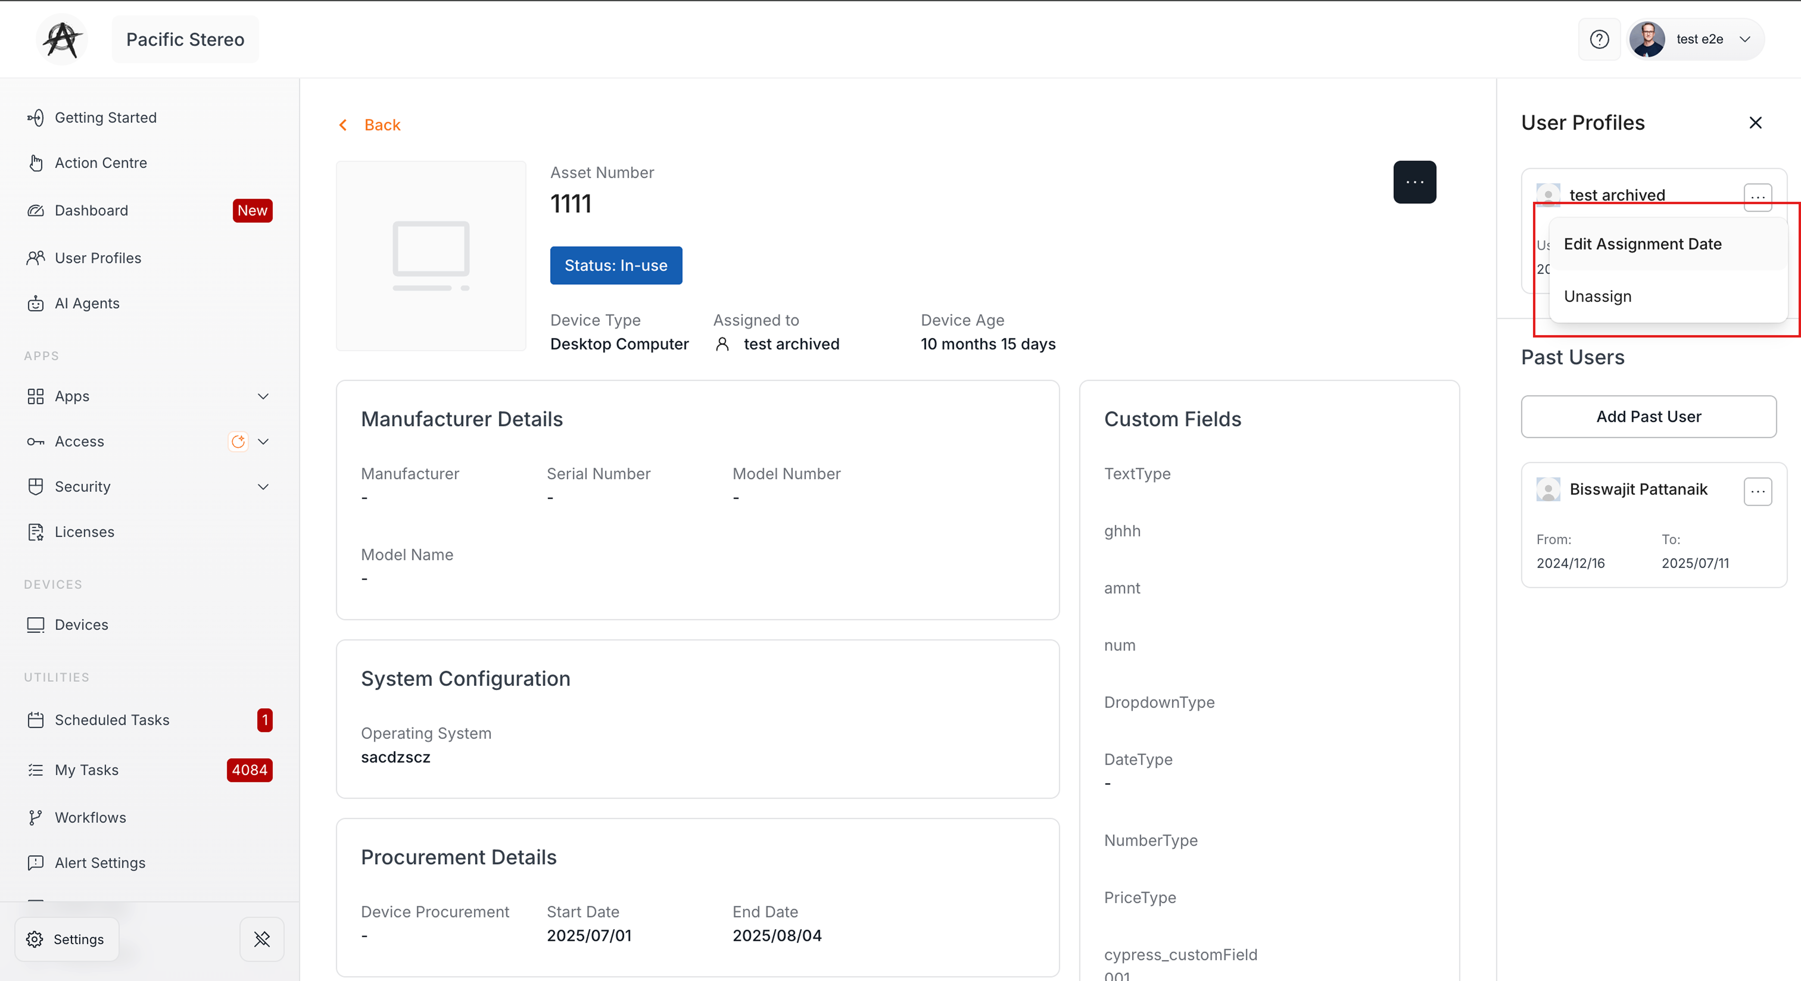Close the User Profiles panel
Image resolution: width=1801 pixels, height=981 pixels.
coord(1755,123)
